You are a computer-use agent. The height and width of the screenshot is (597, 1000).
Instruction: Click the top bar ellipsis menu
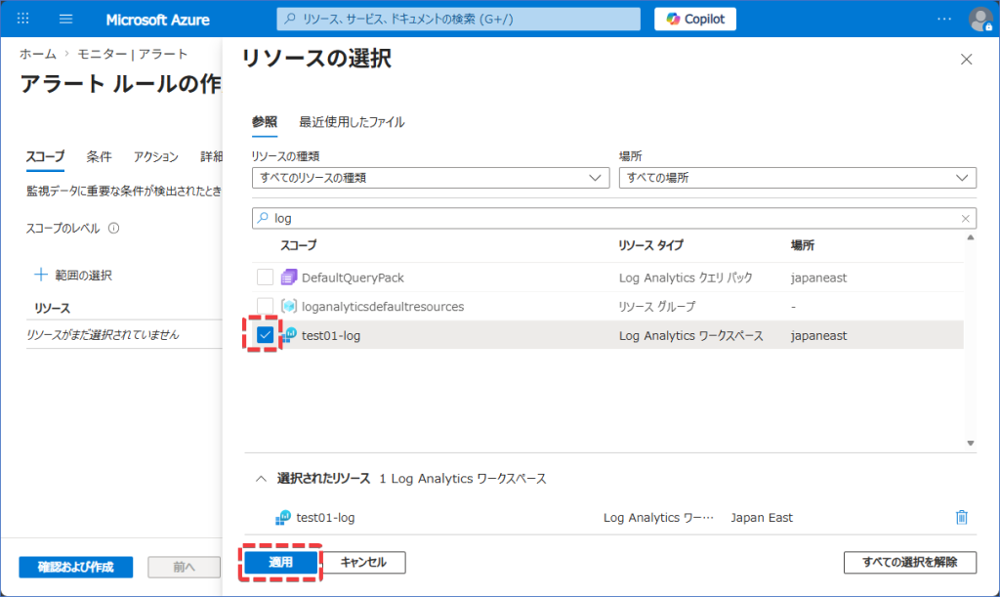(x=943, y=19)
